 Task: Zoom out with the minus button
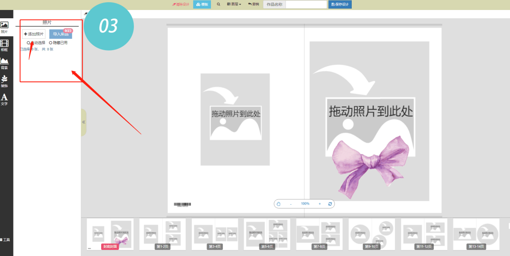coord(291,204)
